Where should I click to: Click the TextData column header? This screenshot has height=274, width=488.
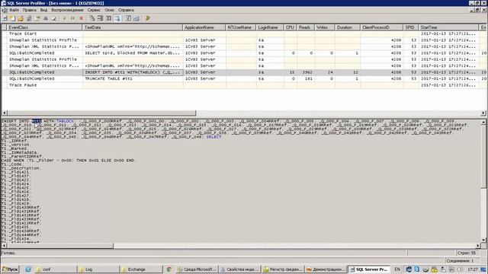133,27
